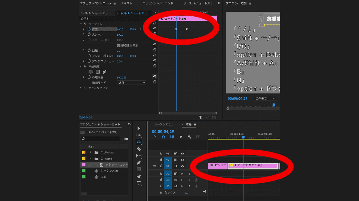Expand the 位置 property row
The width and height of the screenshot is (359, 201).
[x=84, y=29]
